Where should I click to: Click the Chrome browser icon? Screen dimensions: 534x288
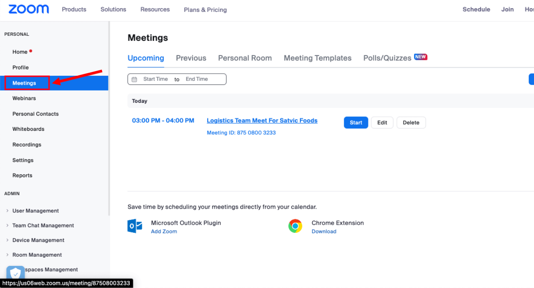tap(295, 226)
